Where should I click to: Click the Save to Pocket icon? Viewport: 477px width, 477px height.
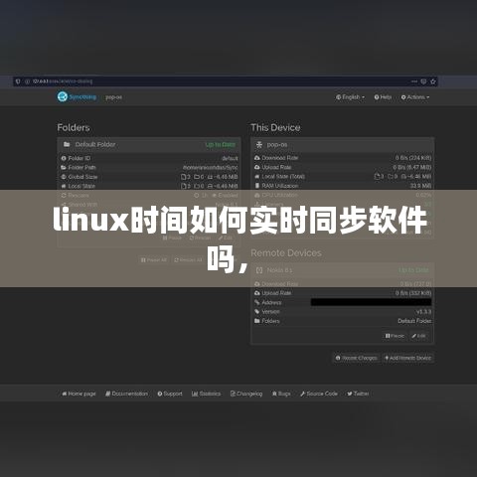(x=423, y=81)
